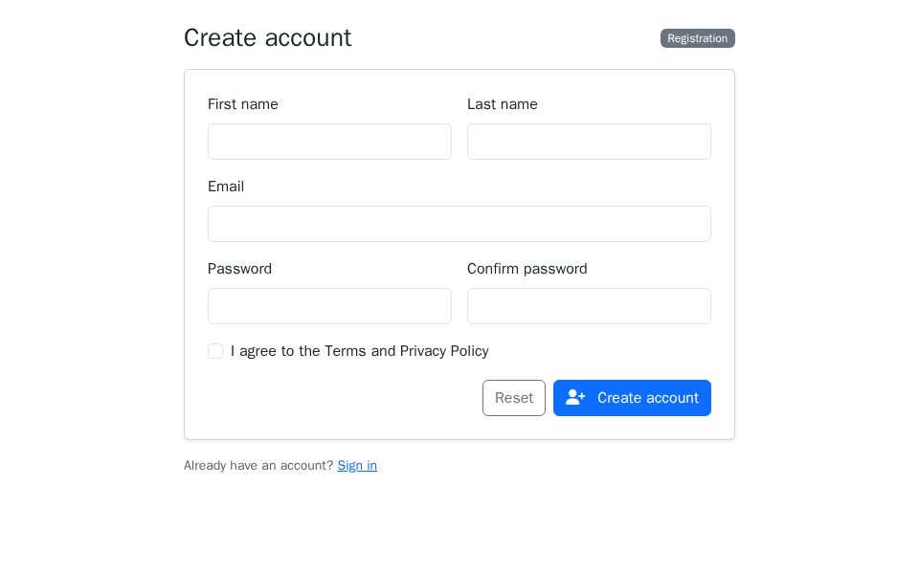Click the Registration badge
Screen dimensions: 919x574
tap(698, 38)
